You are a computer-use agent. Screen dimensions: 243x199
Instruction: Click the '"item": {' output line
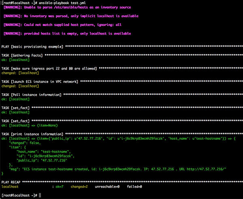(x=17, y=147)
